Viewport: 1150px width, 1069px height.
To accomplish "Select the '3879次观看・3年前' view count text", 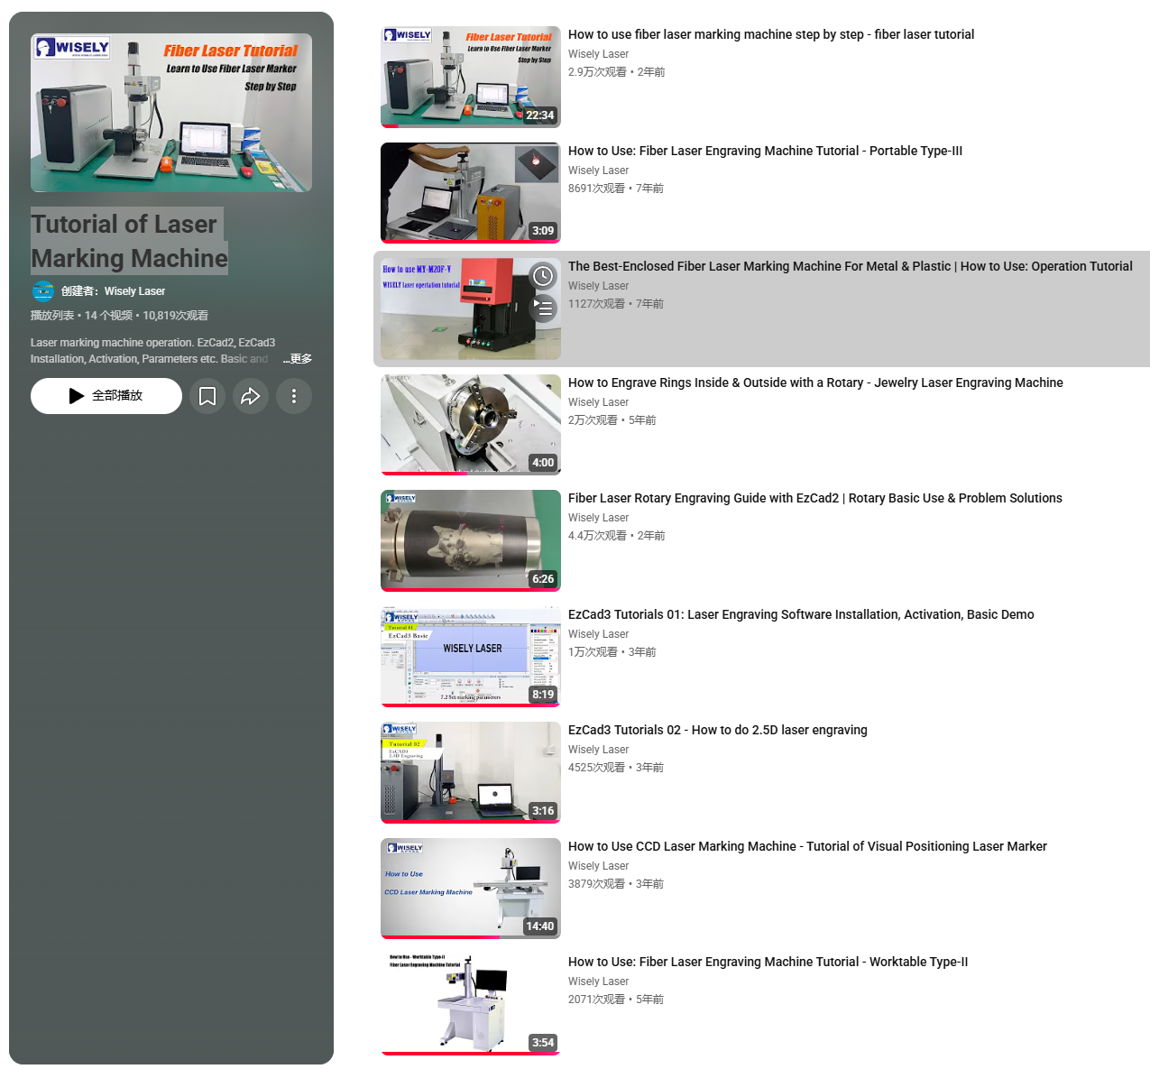I will (x=616, y=884).
